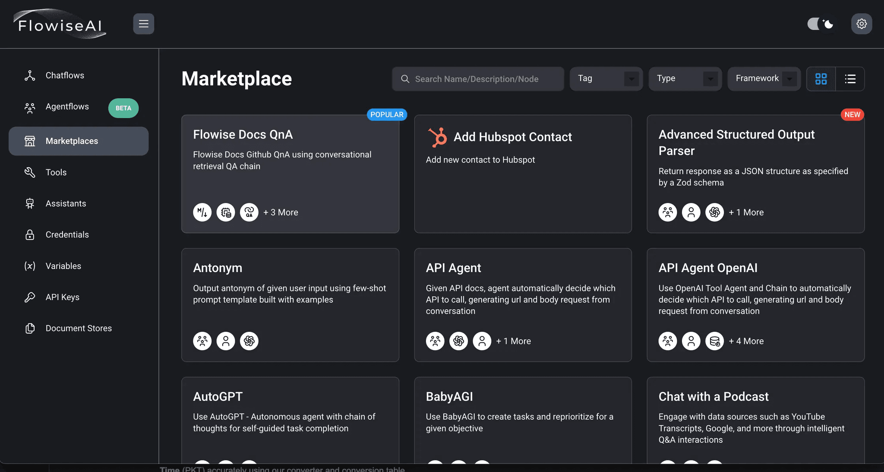Expand the Tag filter dropdown
Screen dimensions: 884x472
pos(606,79)
